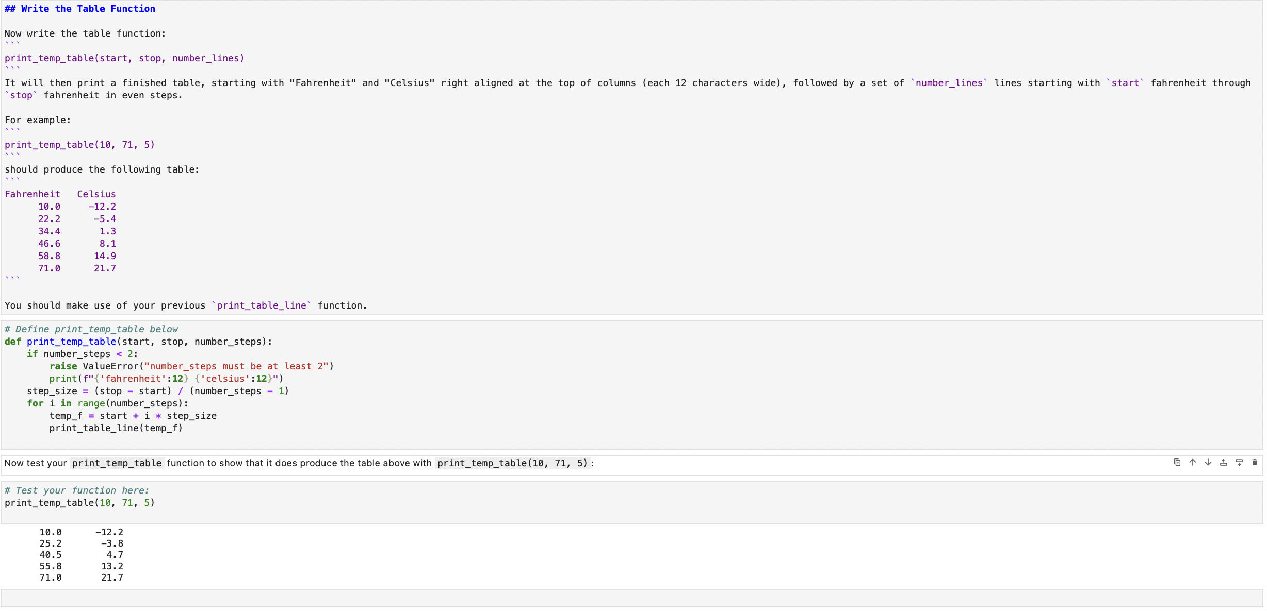This screenshot has height=612, width=1267.
Task: Move the test cell up
Action: coord(1193,463)
